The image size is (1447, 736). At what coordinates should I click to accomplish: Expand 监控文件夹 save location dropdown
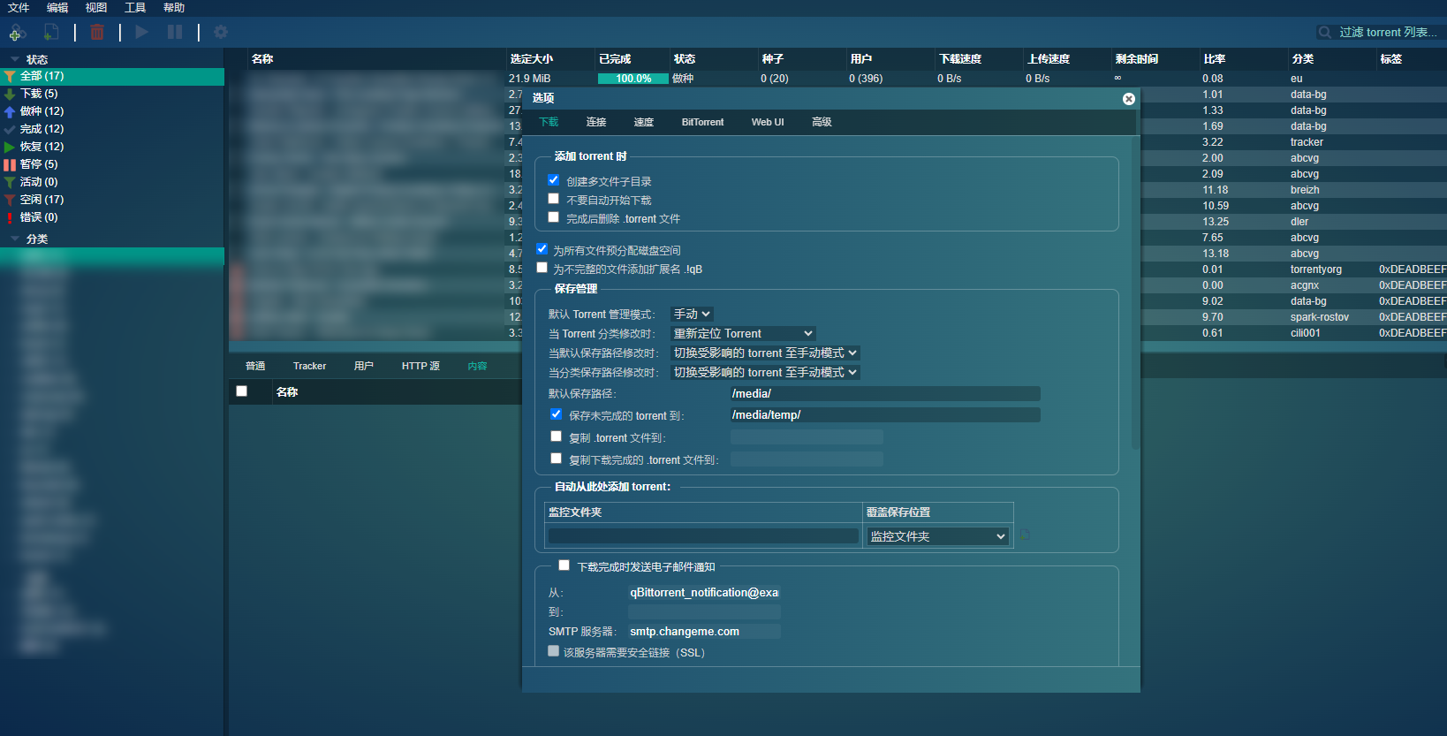point(937,536)
